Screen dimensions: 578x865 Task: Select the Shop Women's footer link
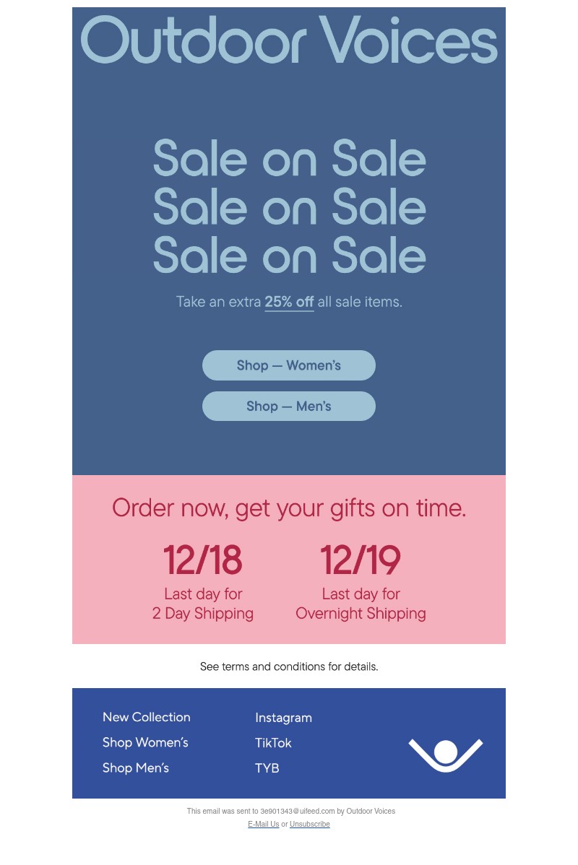[145, 742]
